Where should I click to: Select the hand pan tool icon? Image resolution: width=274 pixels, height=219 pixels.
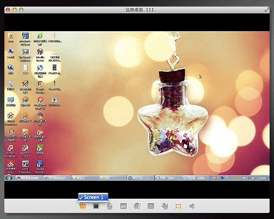point(164,206)
